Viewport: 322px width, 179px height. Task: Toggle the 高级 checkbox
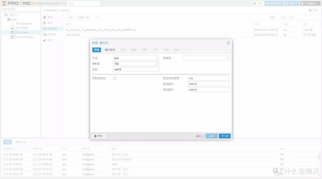tap(203, 136)
